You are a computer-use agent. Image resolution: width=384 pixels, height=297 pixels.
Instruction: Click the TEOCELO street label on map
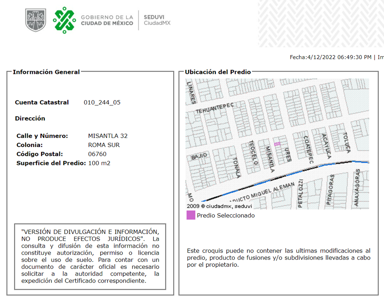point(254,152)
